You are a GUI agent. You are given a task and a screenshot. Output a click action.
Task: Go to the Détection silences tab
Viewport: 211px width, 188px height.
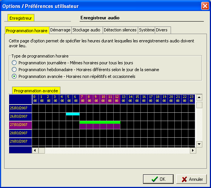click(120, 30)
